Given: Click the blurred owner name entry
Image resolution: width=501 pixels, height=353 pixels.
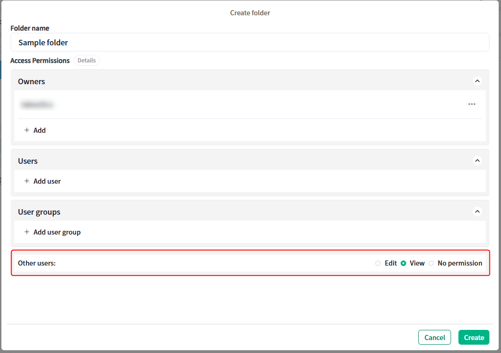Looking at the screenshot, I should (37, 105).
